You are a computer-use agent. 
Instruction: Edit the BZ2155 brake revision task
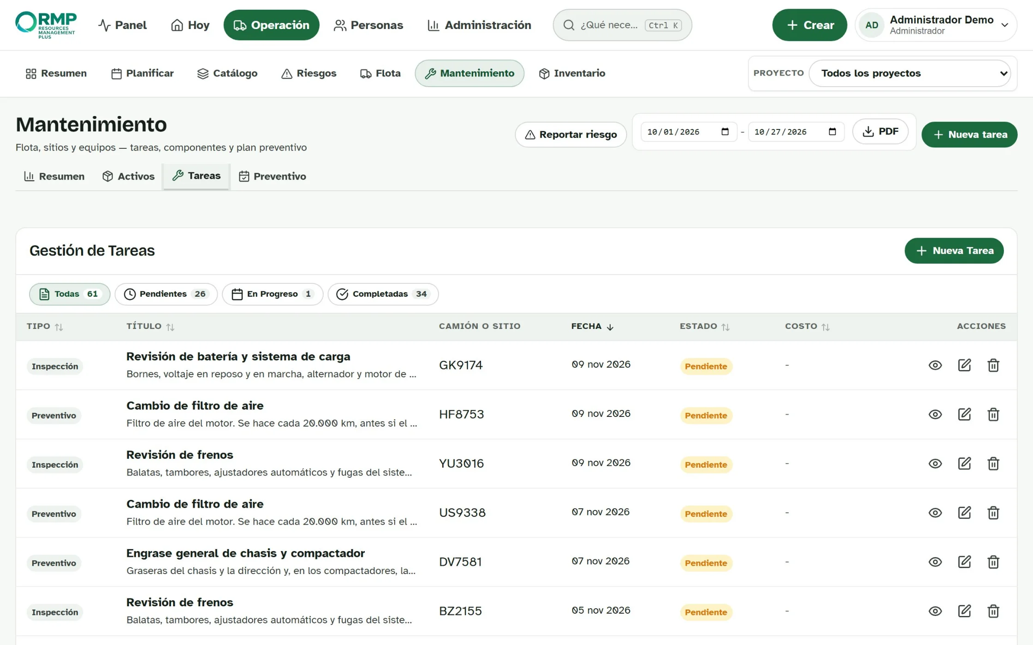pyautogui.click(x=964, y=611)
